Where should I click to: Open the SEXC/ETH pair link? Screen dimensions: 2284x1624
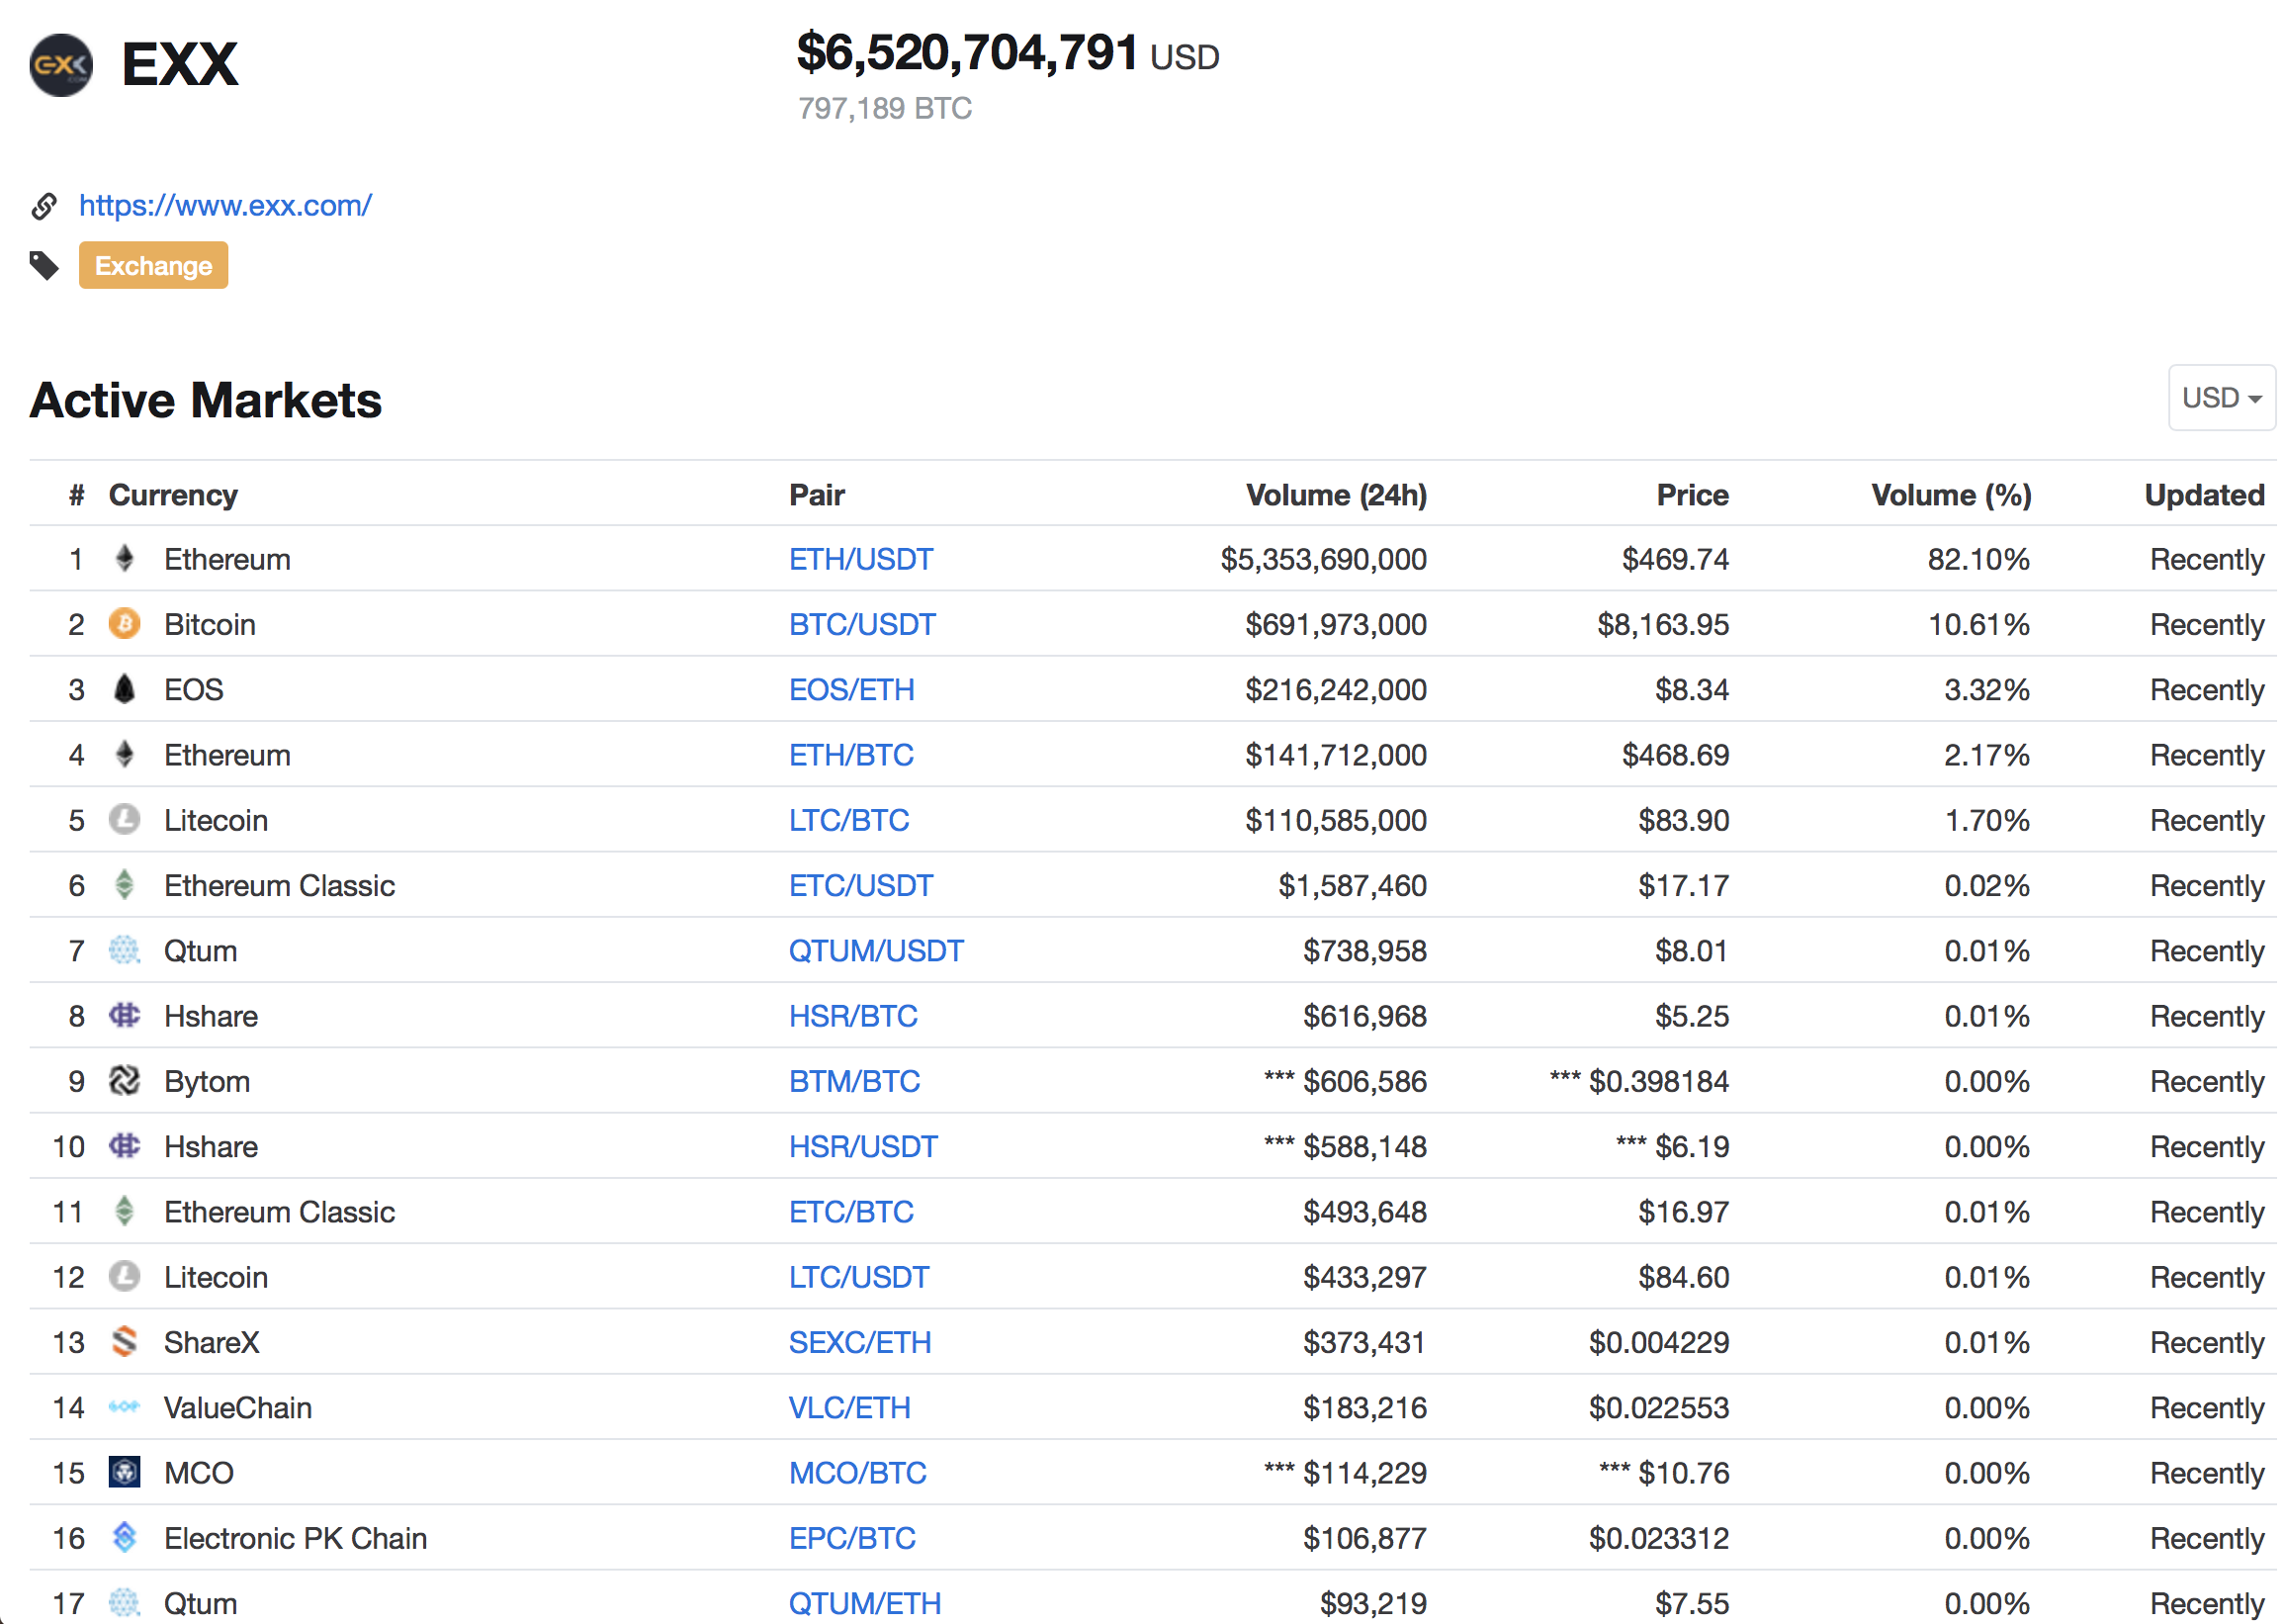(859, 1343)
